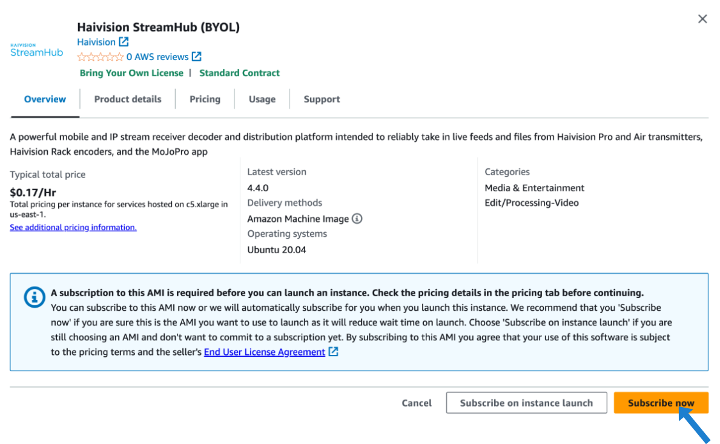Image resolution: width=720 pixels, height=444 pixels.
Task: Click the Standard Contract label
Action: [239, 73]
